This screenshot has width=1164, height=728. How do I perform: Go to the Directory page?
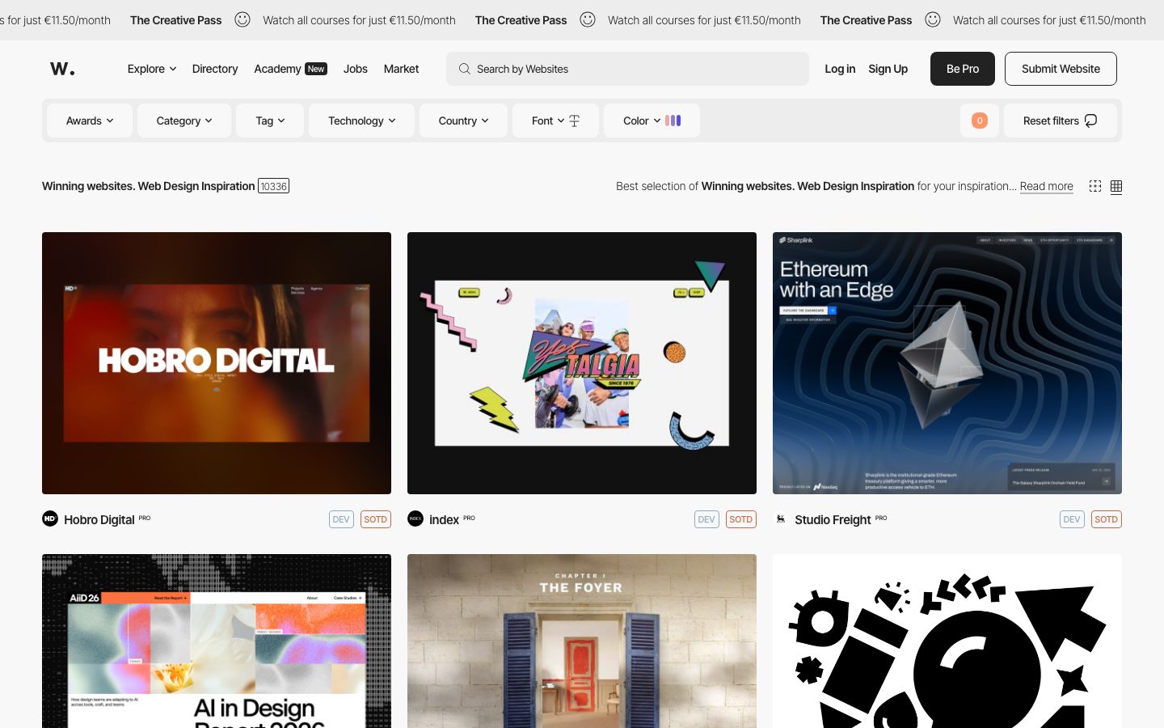[x=215, y=69]
